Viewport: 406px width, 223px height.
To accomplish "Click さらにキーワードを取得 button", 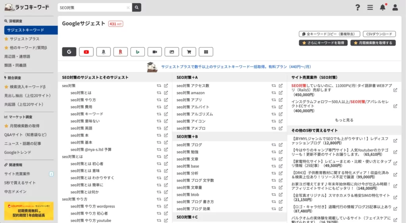I will (x=323, y=43).
